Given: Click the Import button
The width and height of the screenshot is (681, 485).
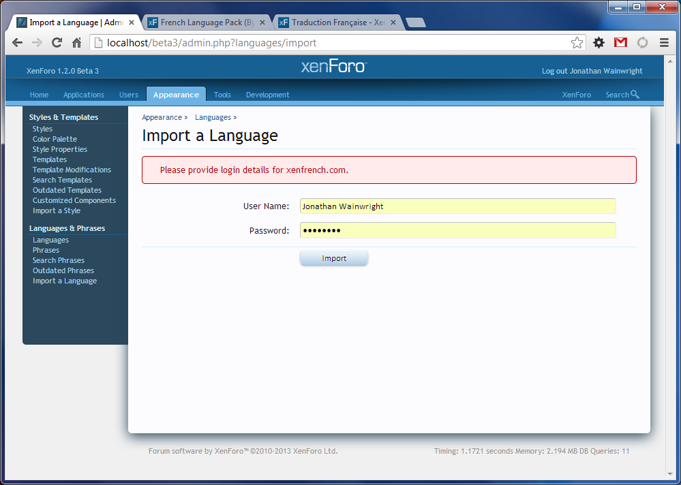Looking at the screenshot, I should pyautogui.click(x=334, y=258).
